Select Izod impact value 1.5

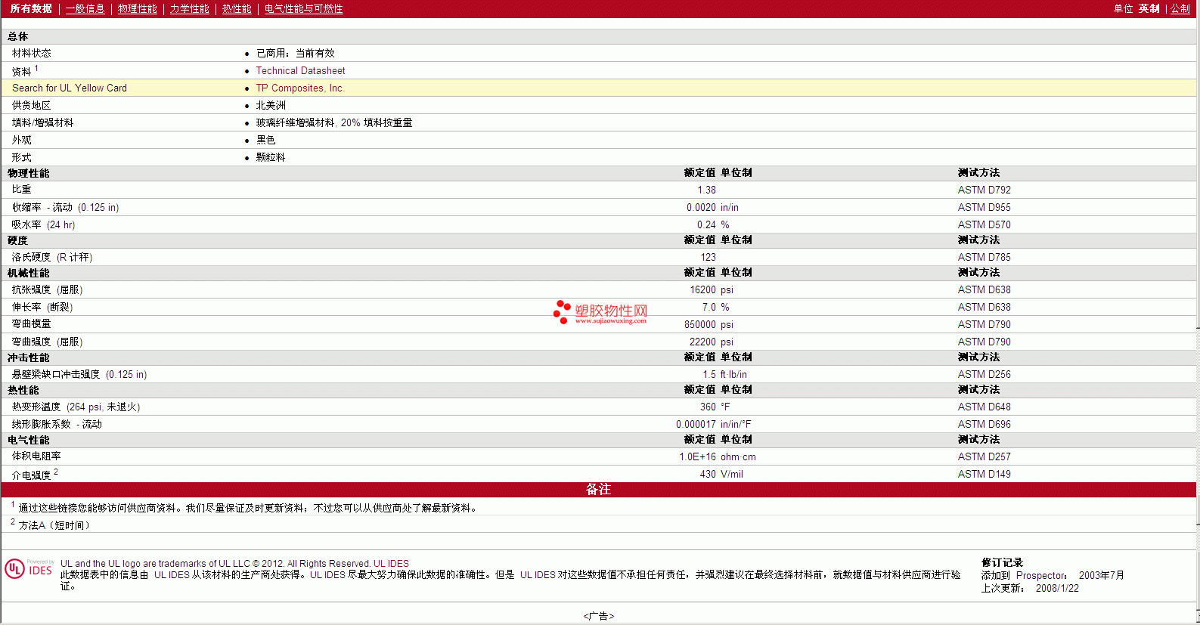[709, 374]
